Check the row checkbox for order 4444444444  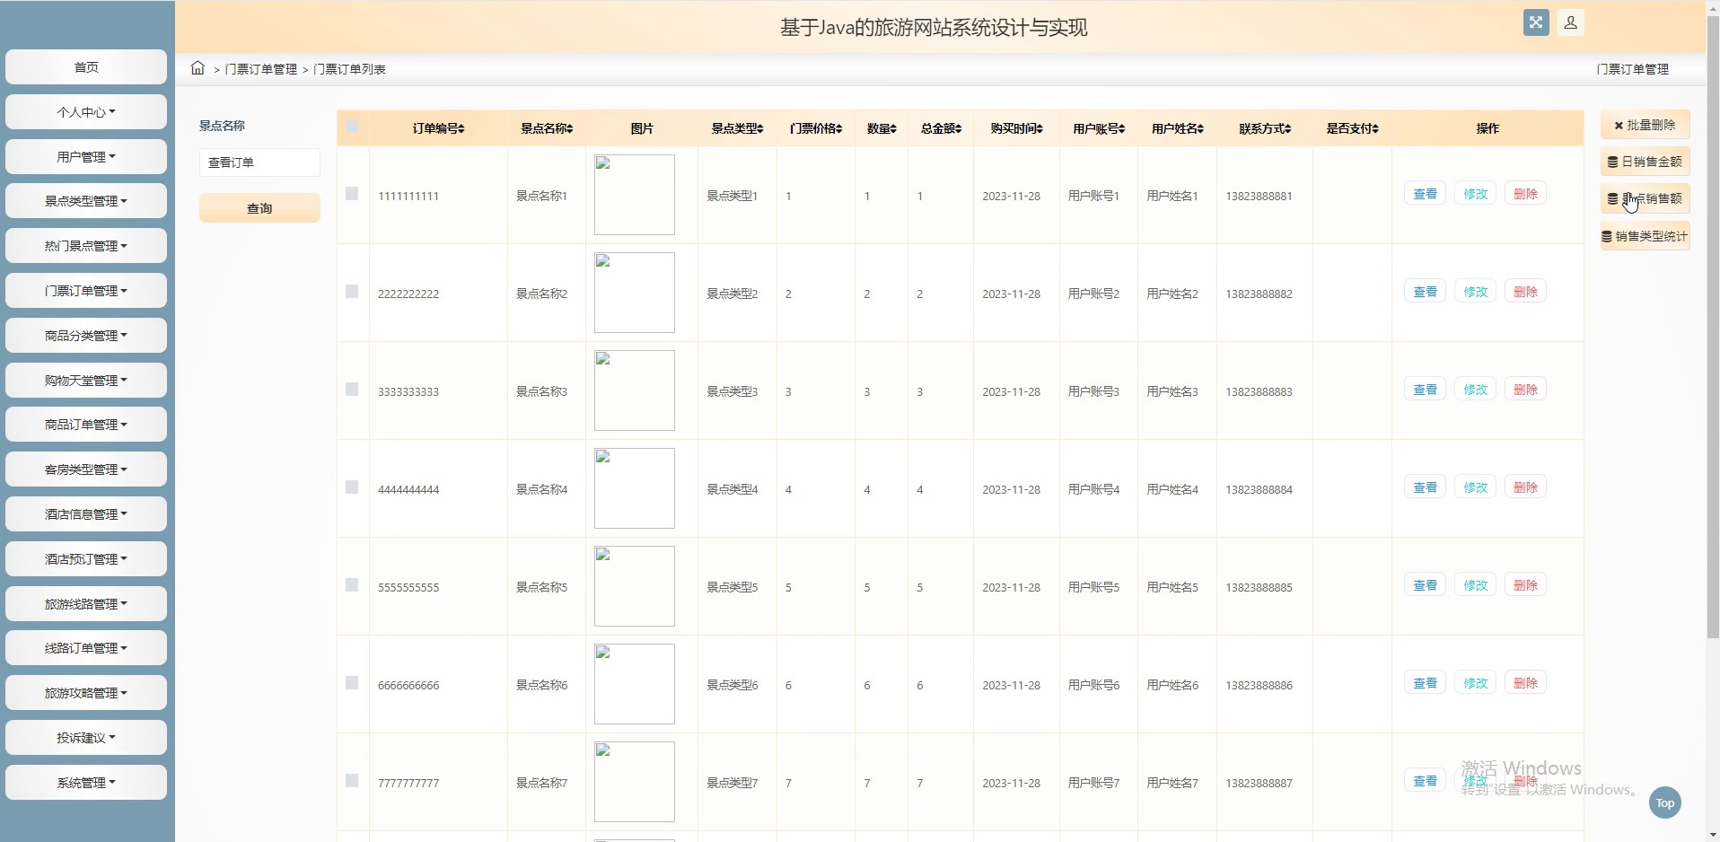(x=352, y=487)
